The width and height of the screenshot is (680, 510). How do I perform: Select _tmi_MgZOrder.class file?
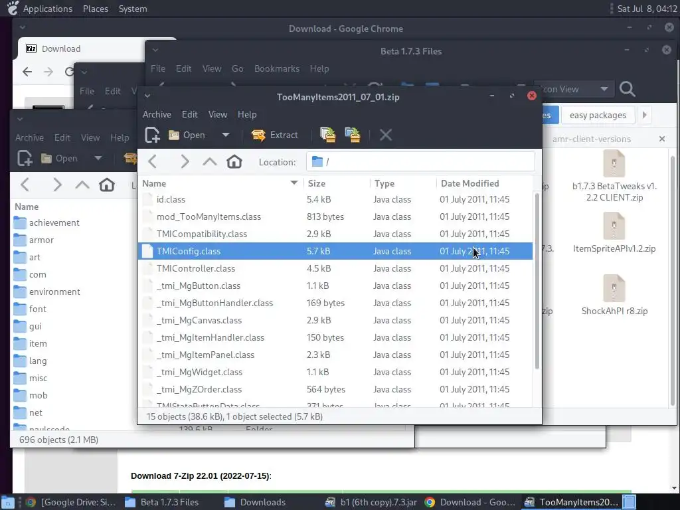point(335,389)
